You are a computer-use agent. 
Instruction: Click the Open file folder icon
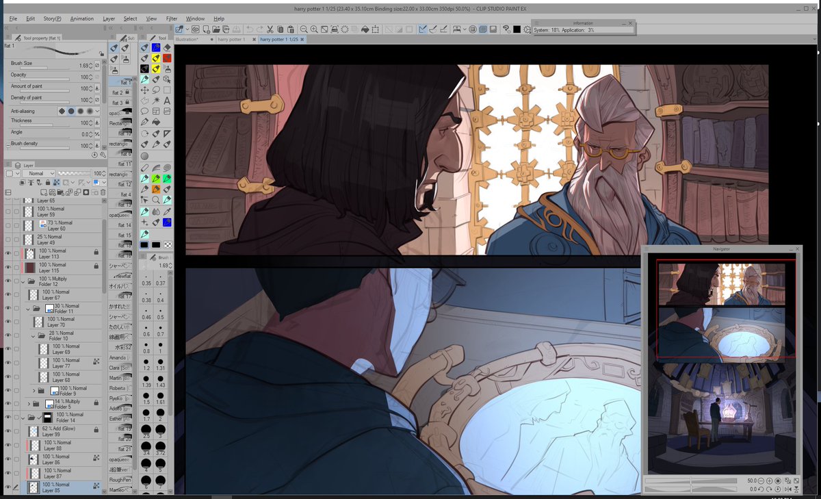pos(216,29)
